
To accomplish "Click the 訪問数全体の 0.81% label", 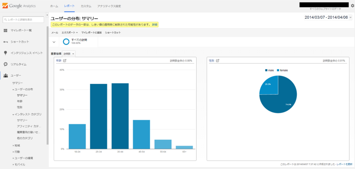I will point(334,61).
